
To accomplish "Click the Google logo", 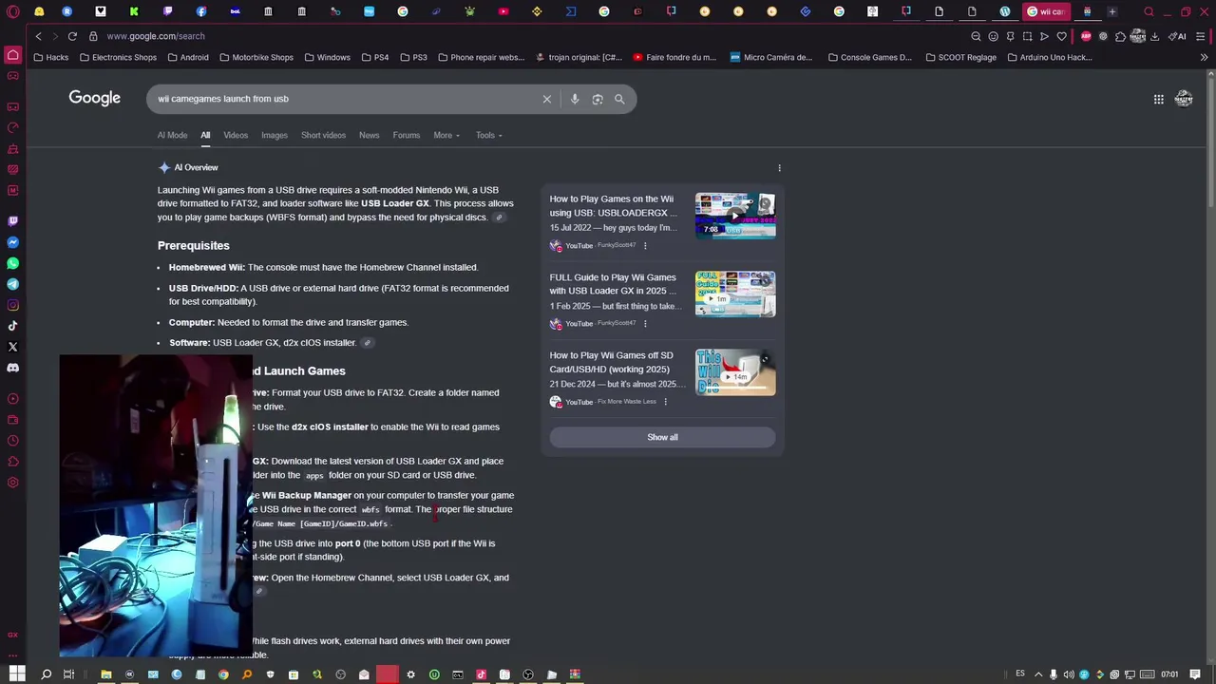I will click(x=94, y=98).
